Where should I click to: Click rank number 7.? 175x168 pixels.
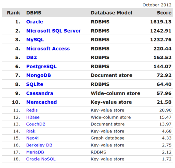[x=17, y=75]
